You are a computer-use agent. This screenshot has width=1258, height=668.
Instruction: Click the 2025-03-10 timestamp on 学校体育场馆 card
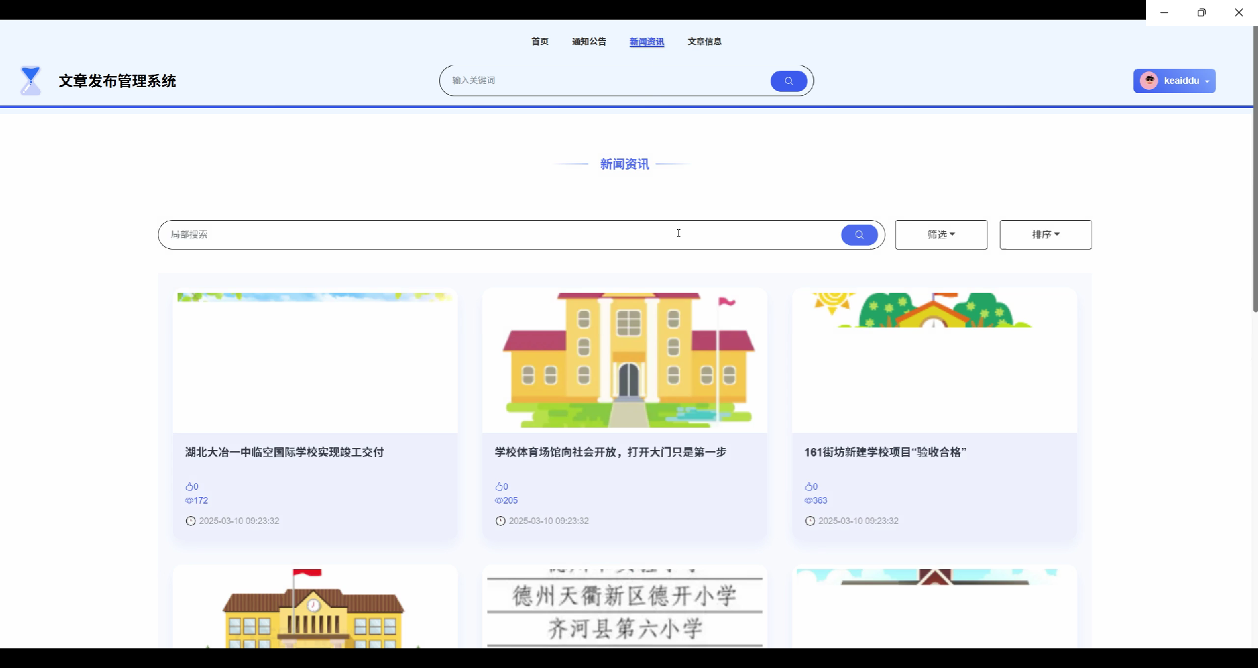point(549,521)
